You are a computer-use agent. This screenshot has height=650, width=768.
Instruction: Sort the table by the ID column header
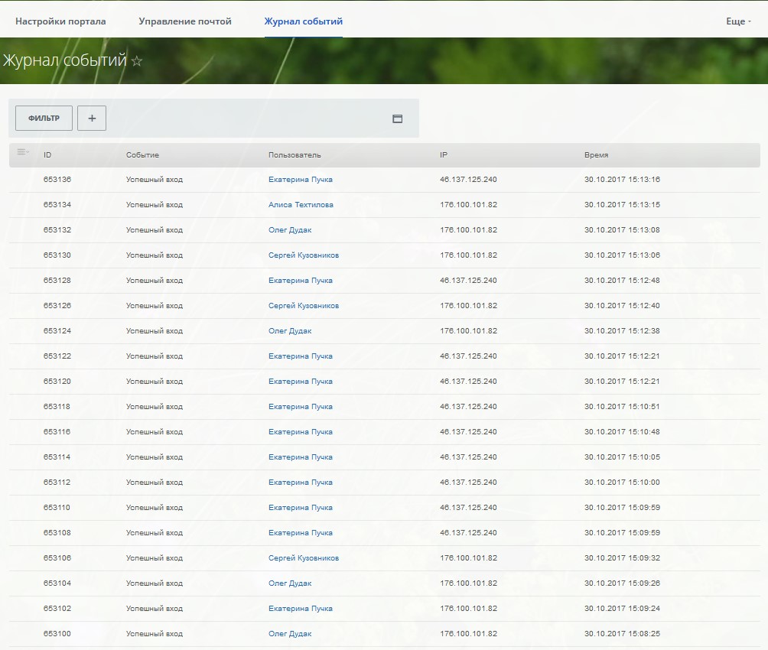(x=47, y=154)
